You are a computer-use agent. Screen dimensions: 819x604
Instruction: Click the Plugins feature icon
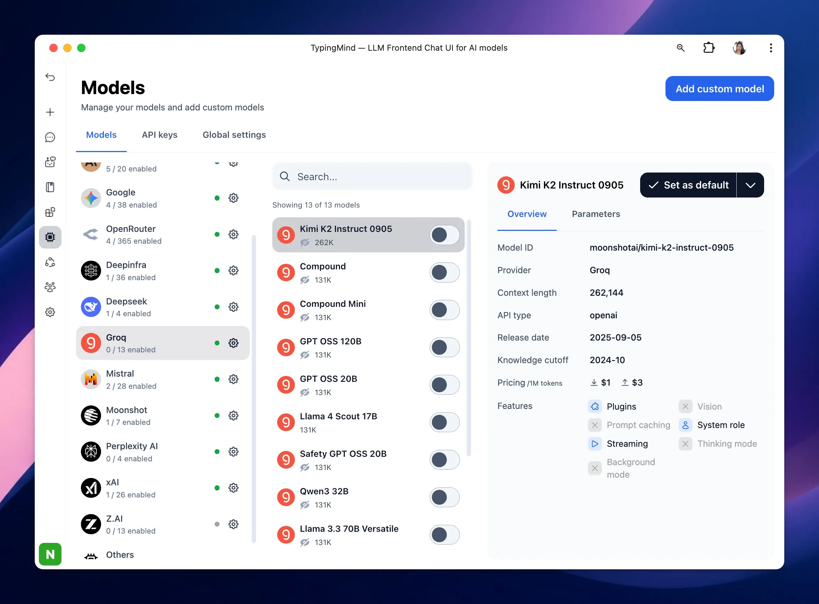595,406
